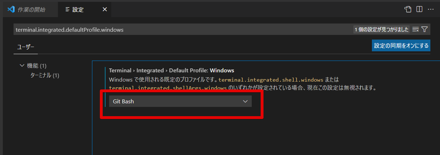
Task: Close the 設定 tab
Action: click(x=104, y=9)
